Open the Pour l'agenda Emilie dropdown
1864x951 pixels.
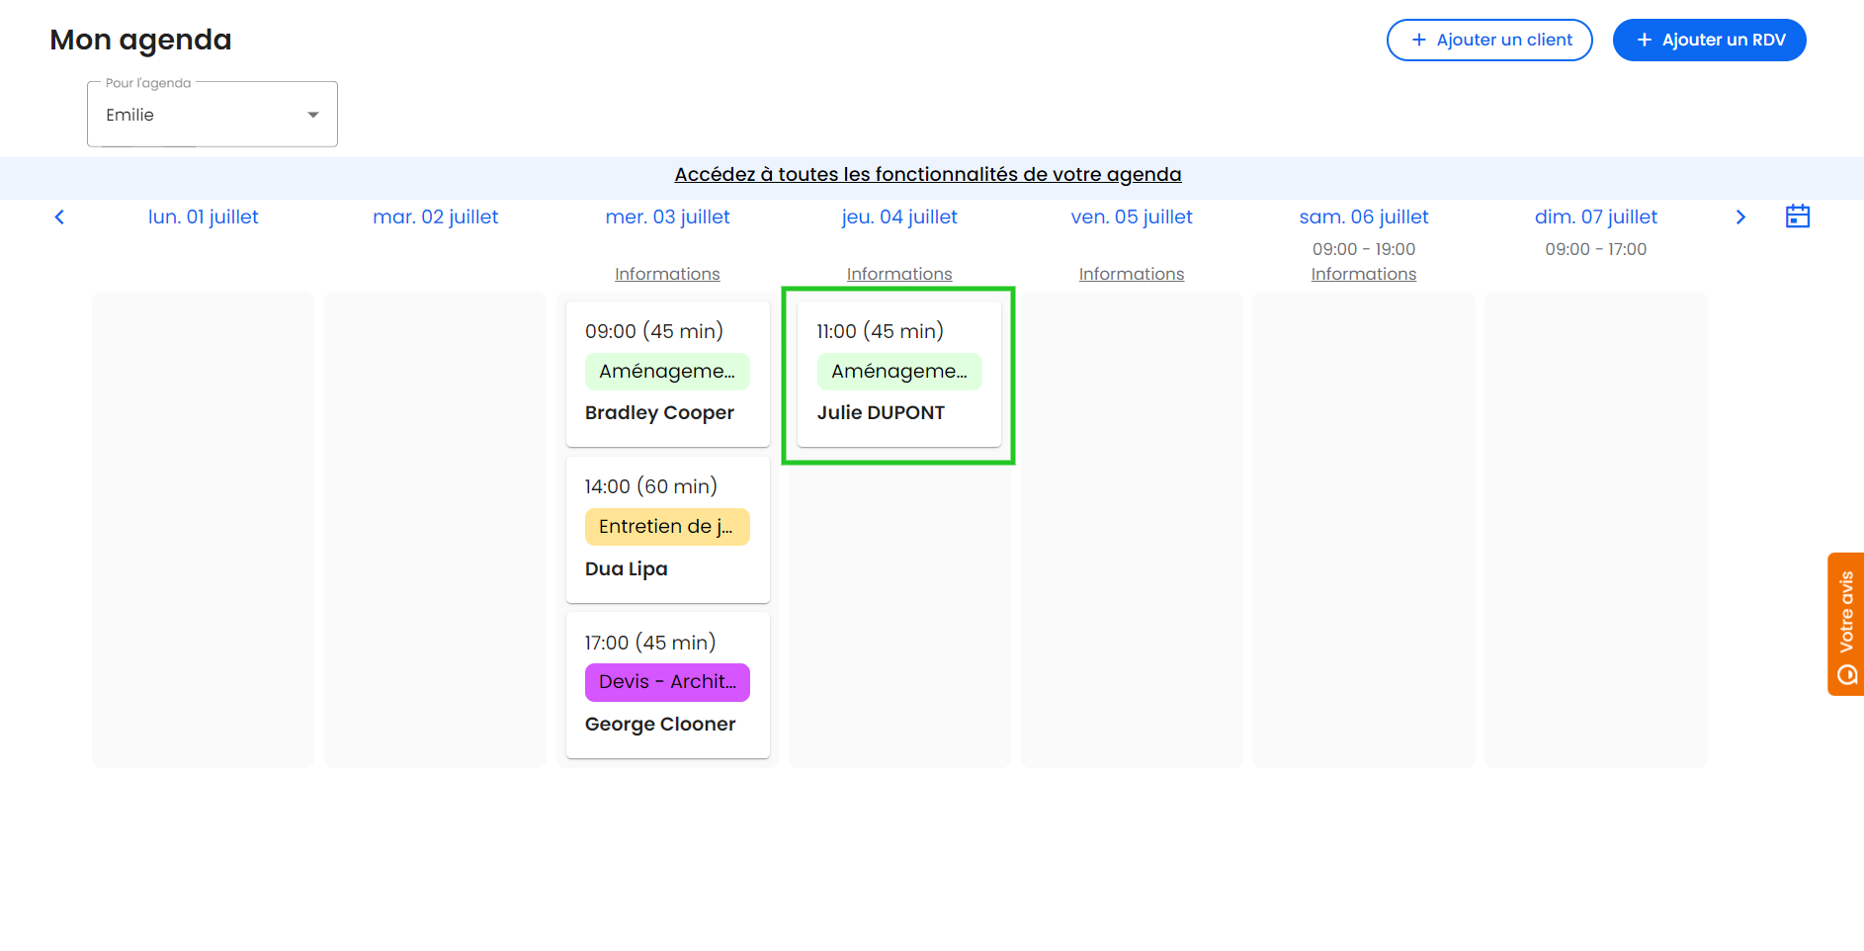[212, 115]
